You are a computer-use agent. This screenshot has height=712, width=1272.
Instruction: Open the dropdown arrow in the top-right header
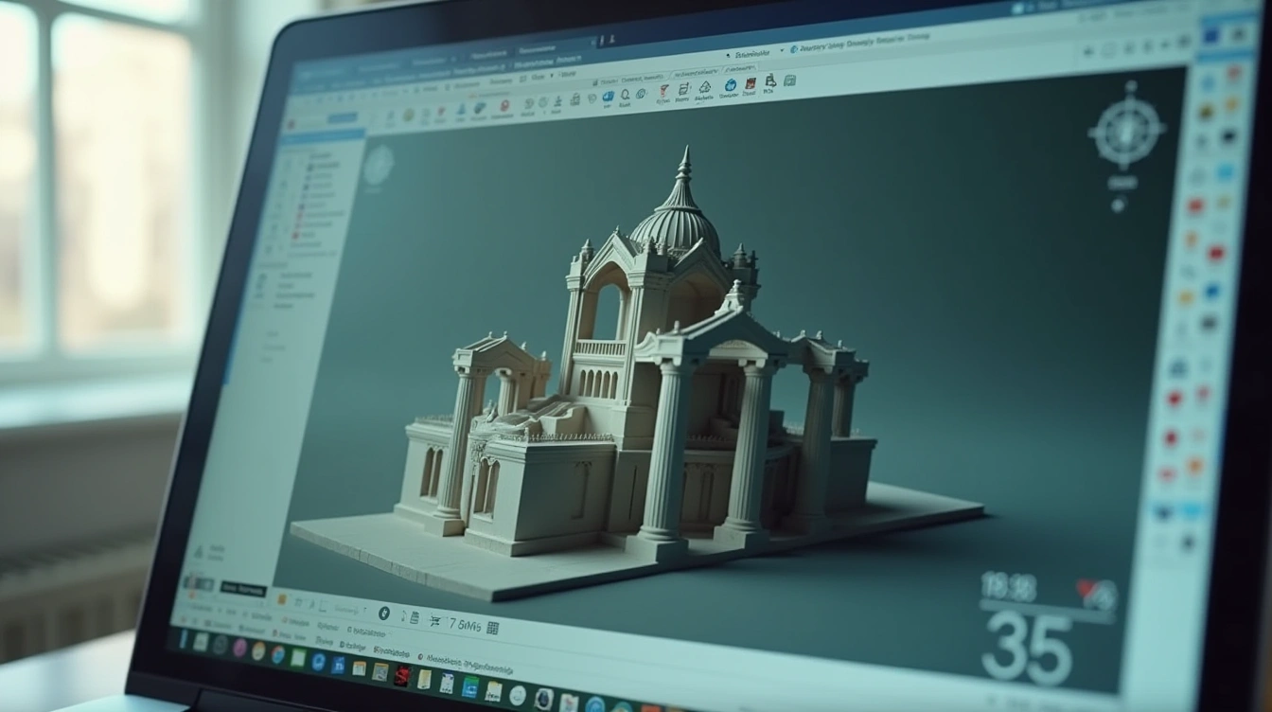click(x=782, y=49)
